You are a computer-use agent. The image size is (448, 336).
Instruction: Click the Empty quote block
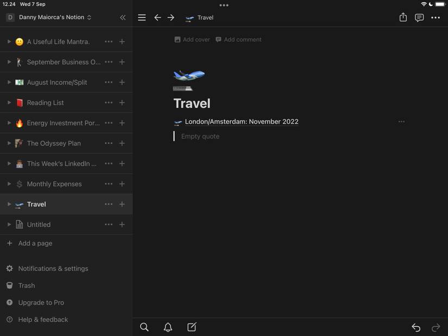tap(201, 136)
